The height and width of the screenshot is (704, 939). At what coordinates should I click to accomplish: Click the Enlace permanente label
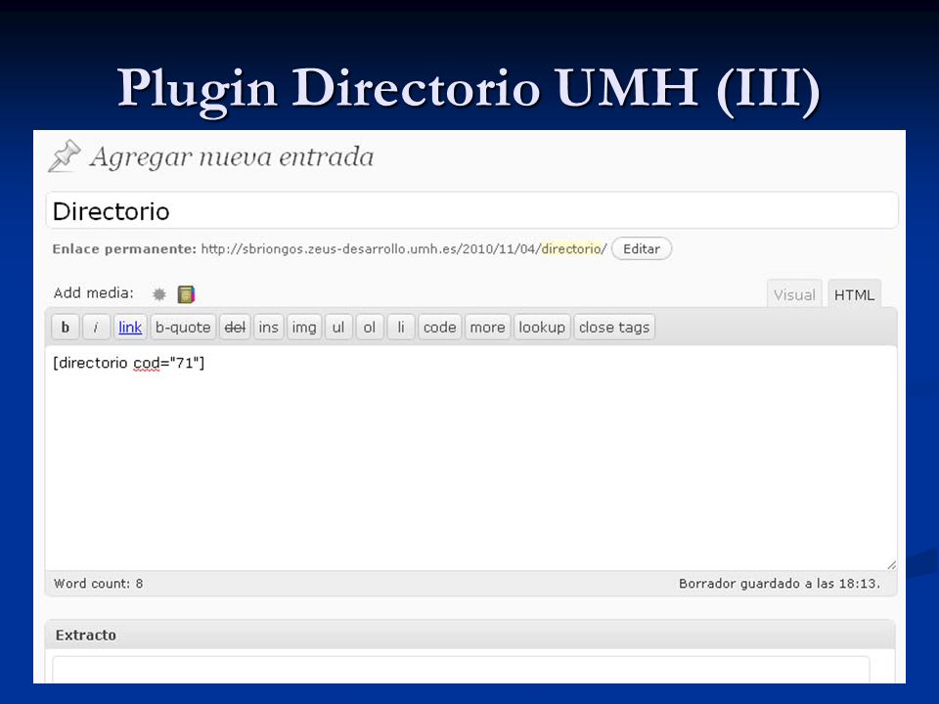pos(124,249)
